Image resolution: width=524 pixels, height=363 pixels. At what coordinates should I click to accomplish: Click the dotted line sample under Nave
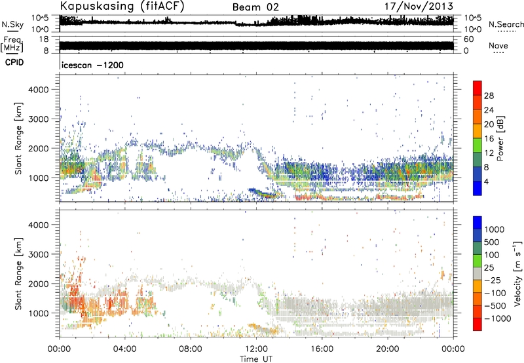pyautogui.click(x=499, y=53)
